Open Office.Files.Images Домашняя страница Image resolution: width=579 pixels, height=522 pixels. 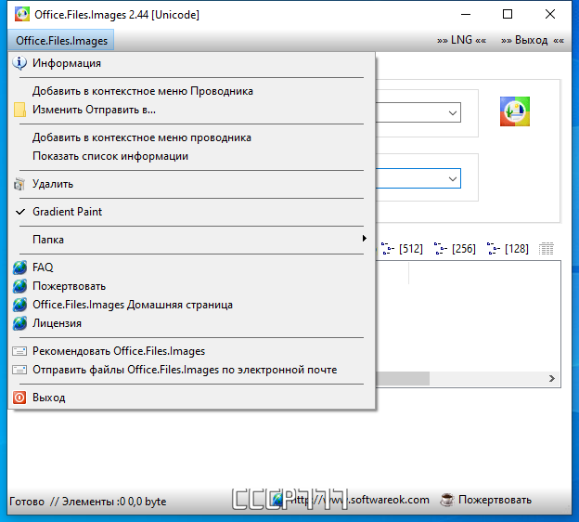(x=191, y=305)
